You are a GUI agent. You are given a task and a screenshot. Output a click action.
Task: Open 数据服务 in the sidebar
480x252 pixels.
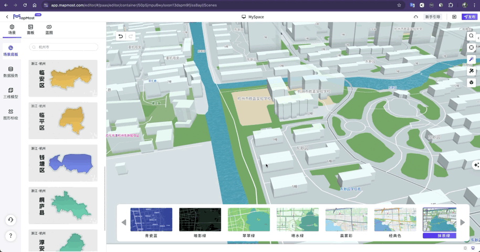point(11,72)
